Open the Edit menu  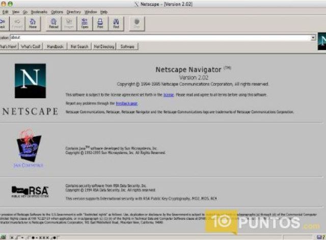pyautogui.click(x=5, y=12)
